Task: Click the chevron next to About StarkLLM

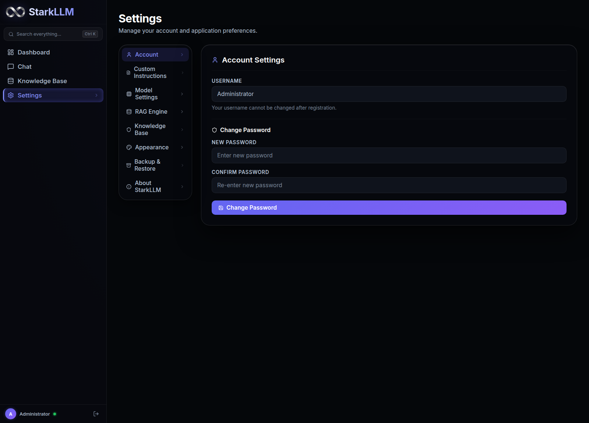Action: [182, 186]
